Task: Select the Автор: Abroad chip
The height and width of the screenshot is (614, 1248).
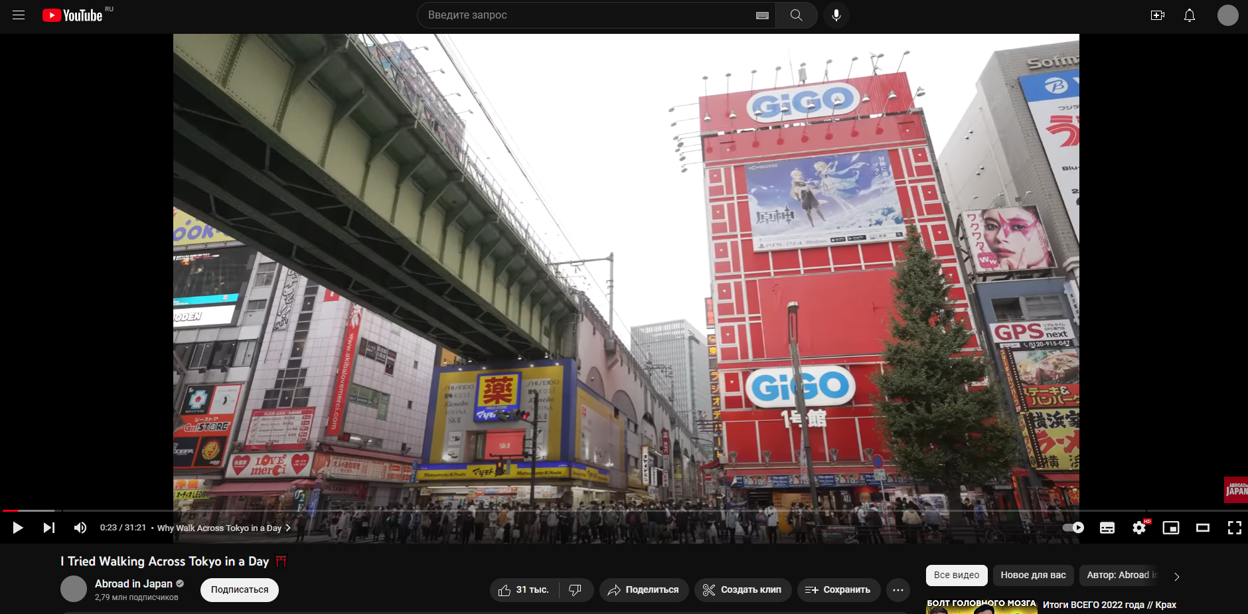Action: click(x=1121, y=576)
